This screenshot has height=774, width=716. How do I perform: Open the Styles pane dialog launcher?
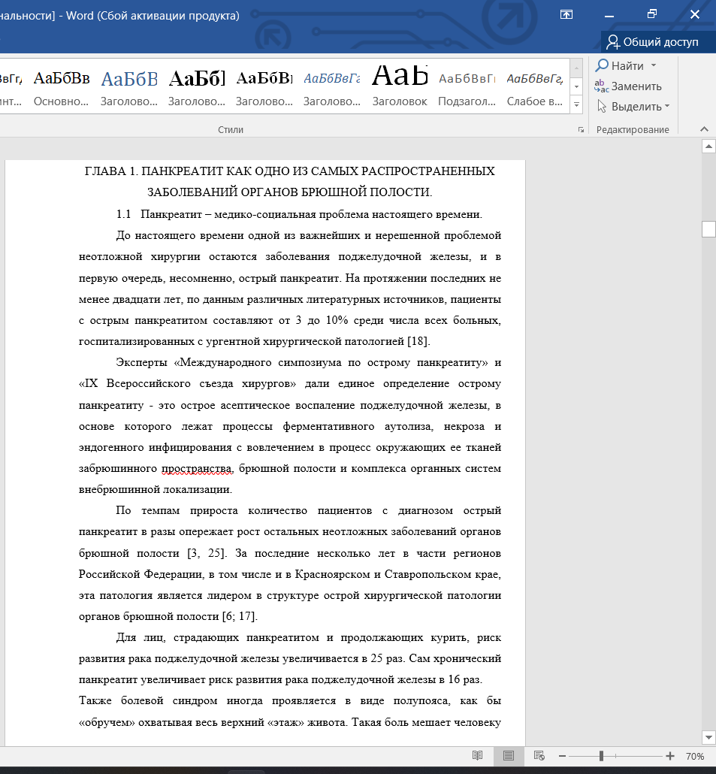(581, 130)
